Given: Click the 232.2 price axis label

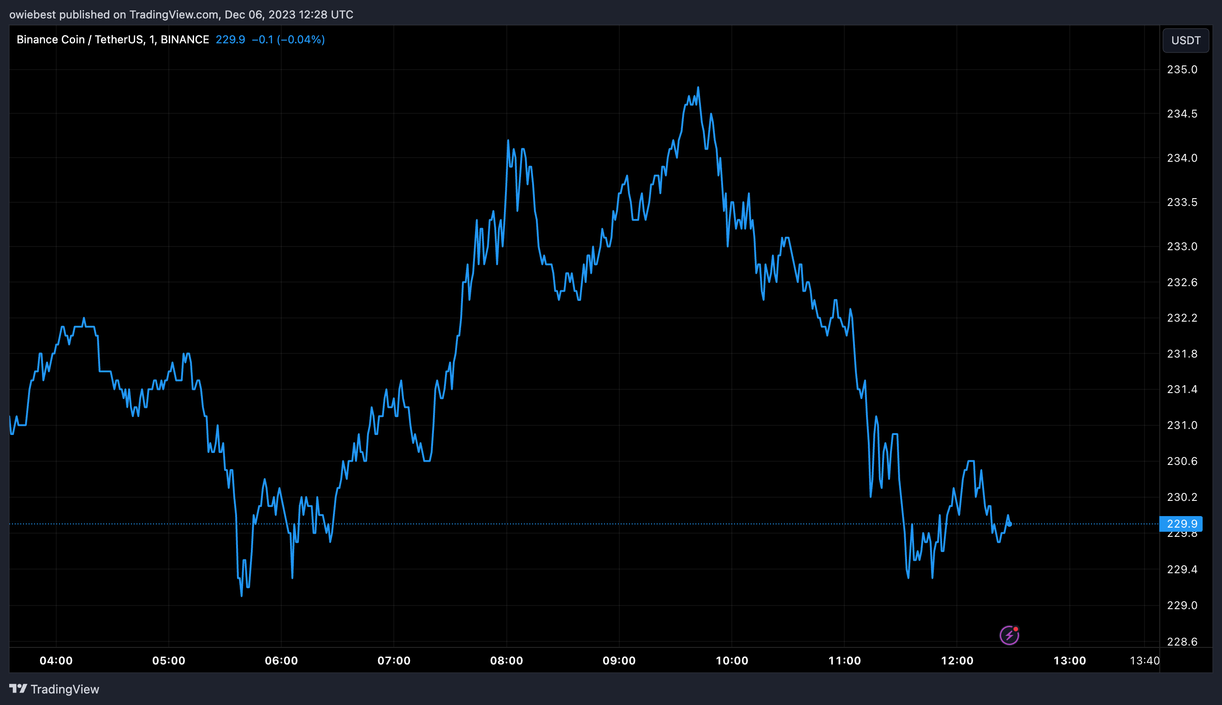Looking at the screenshot, I should (x=1182, y=317).
